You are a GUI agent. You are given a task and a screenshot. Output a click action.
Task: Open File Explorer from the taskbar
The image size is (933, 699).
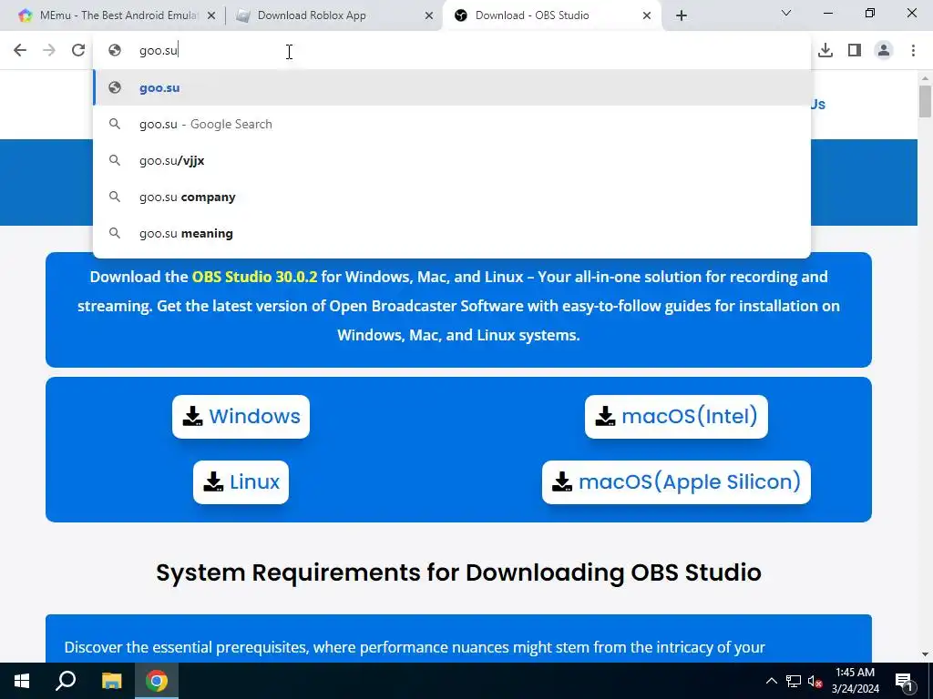(111, 681)
